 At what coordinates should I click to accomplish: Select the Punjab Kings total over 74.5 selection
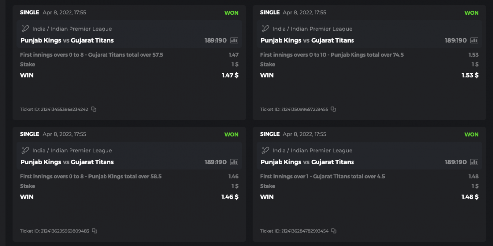(332, 55)
